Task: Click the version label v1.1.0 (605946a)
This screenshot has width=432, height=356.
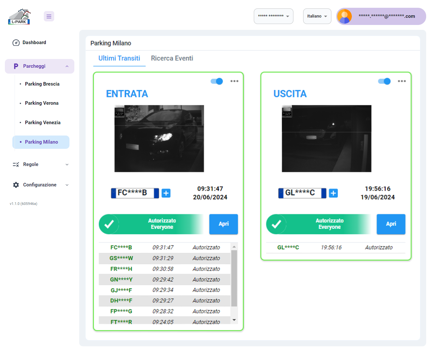Action: click(23, 204)
